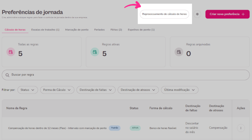
Task: Open the Forma de Cáculo filter dropdown
Action: point(57,90)
